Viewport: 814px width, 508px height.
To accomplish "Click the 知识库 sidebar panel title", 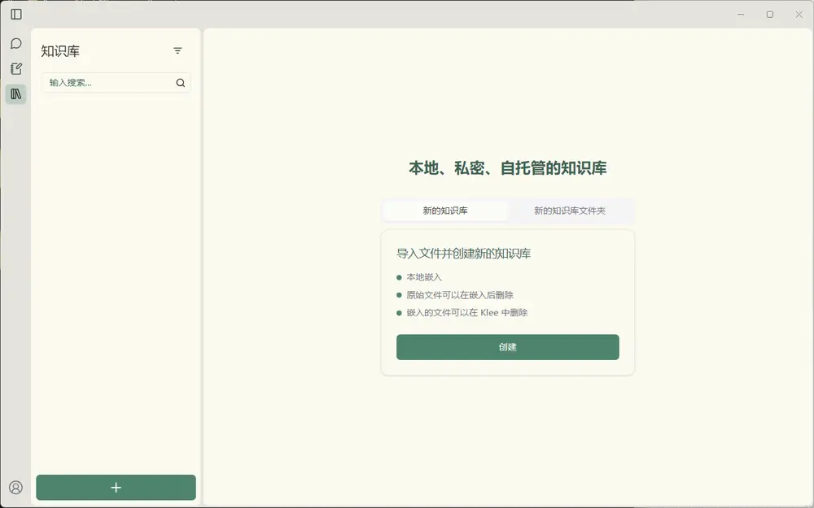I will (x=61, y=51).
